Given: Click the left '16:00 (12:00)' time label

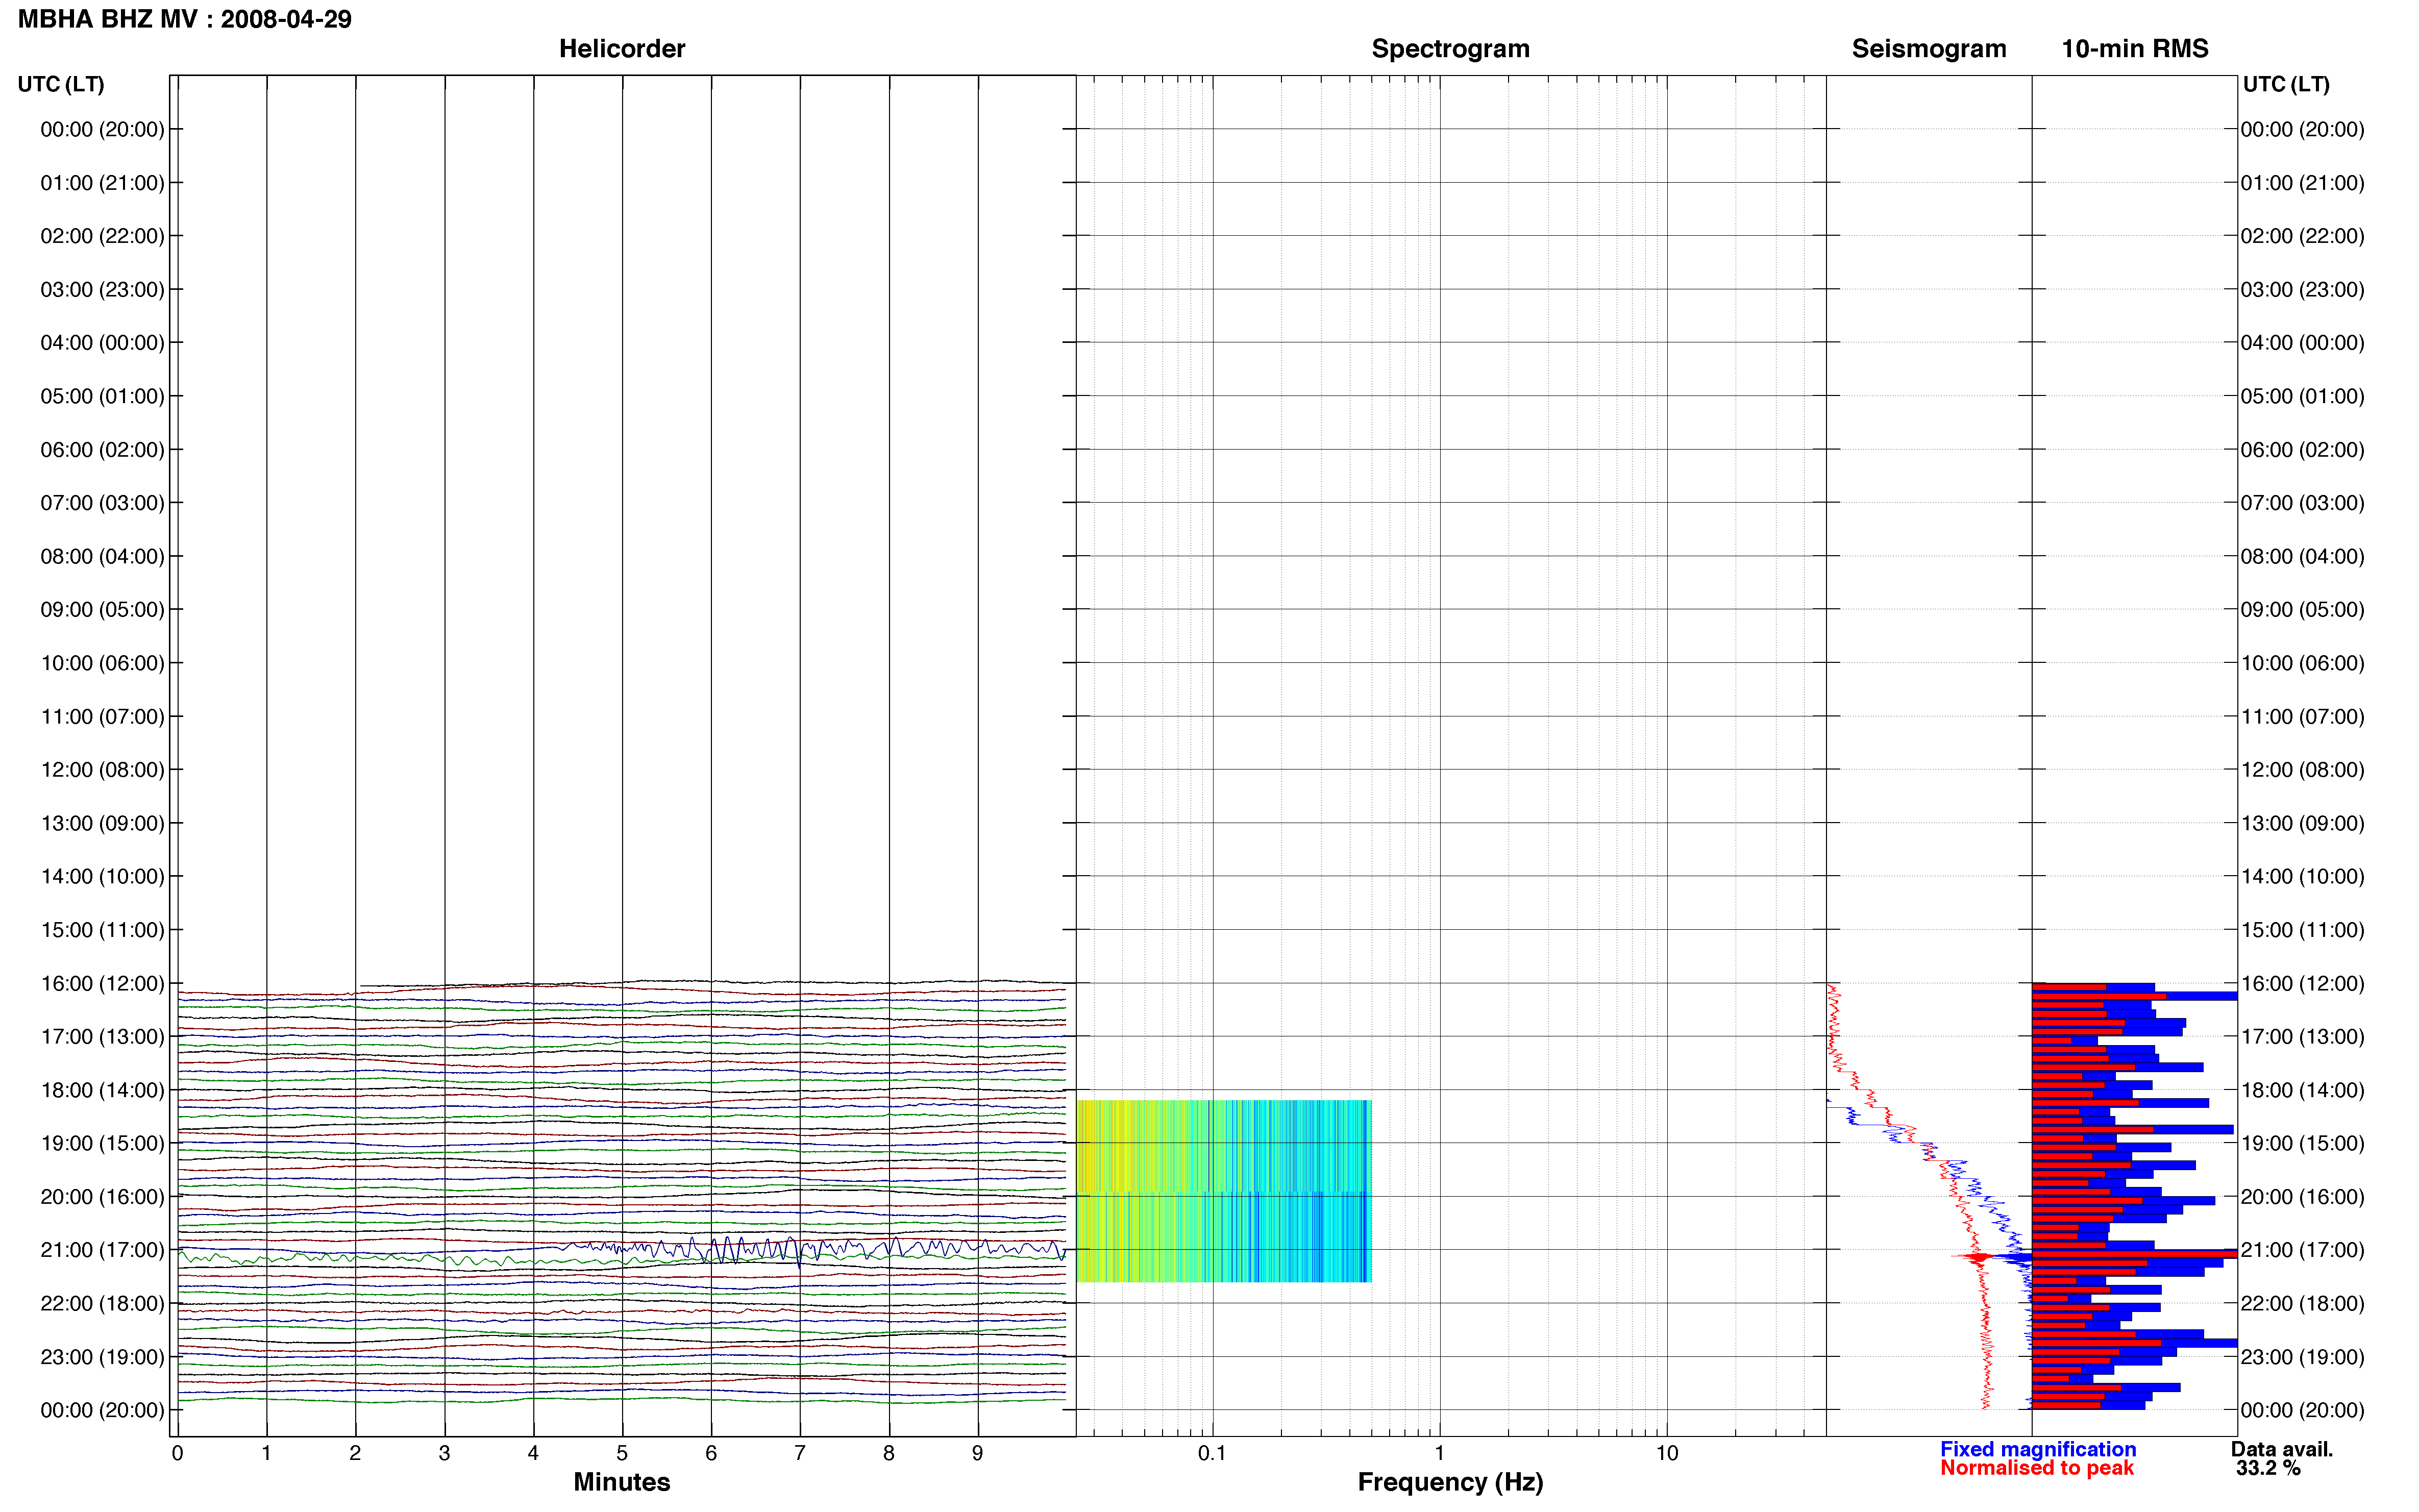Looking at the screenshot, I should (102, 983).
